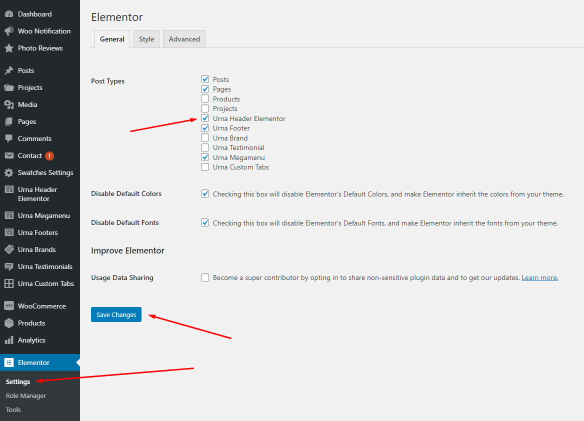Click the Products box icon in sidebar
The height and width of the screenshot is (421, 584).
point(9,323)
